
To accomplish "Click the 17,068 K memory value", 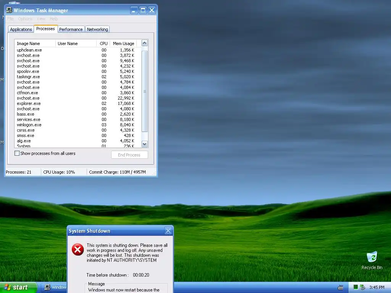I will (126, 103).
